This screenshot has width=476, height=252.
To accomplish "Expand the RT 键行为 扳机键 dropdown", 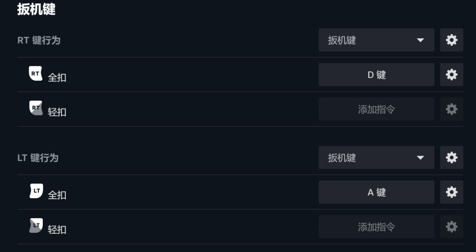I will coord(376,40).
